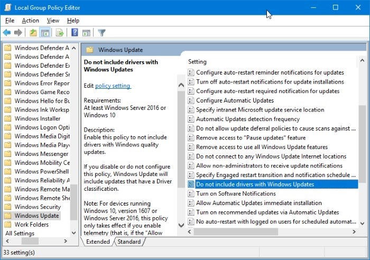
Task: Click settings list horizontal scroll right arrow
Action: click(x=354, y=232)
